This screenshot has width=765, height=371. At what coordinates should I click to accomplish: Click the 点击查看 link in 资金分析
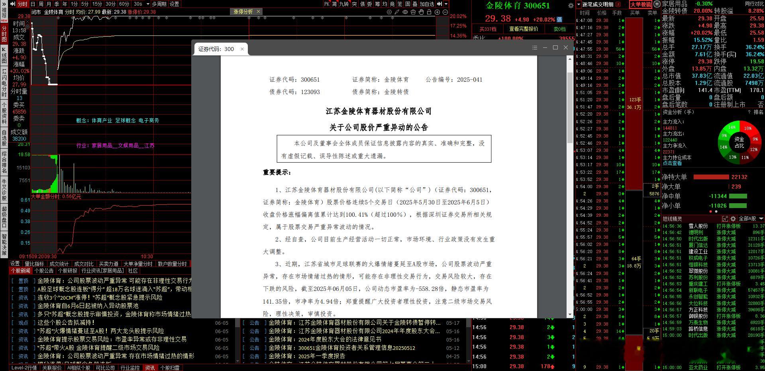(672, 163)
